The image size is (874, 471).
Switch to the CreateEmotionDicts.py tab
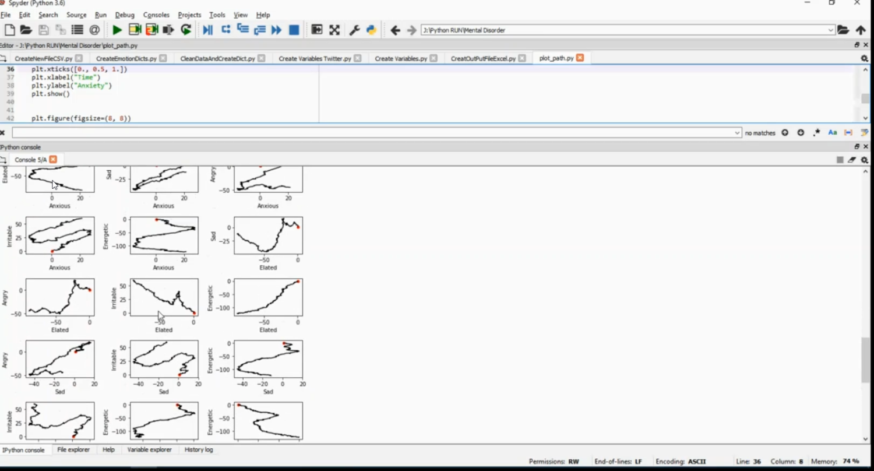126,58
